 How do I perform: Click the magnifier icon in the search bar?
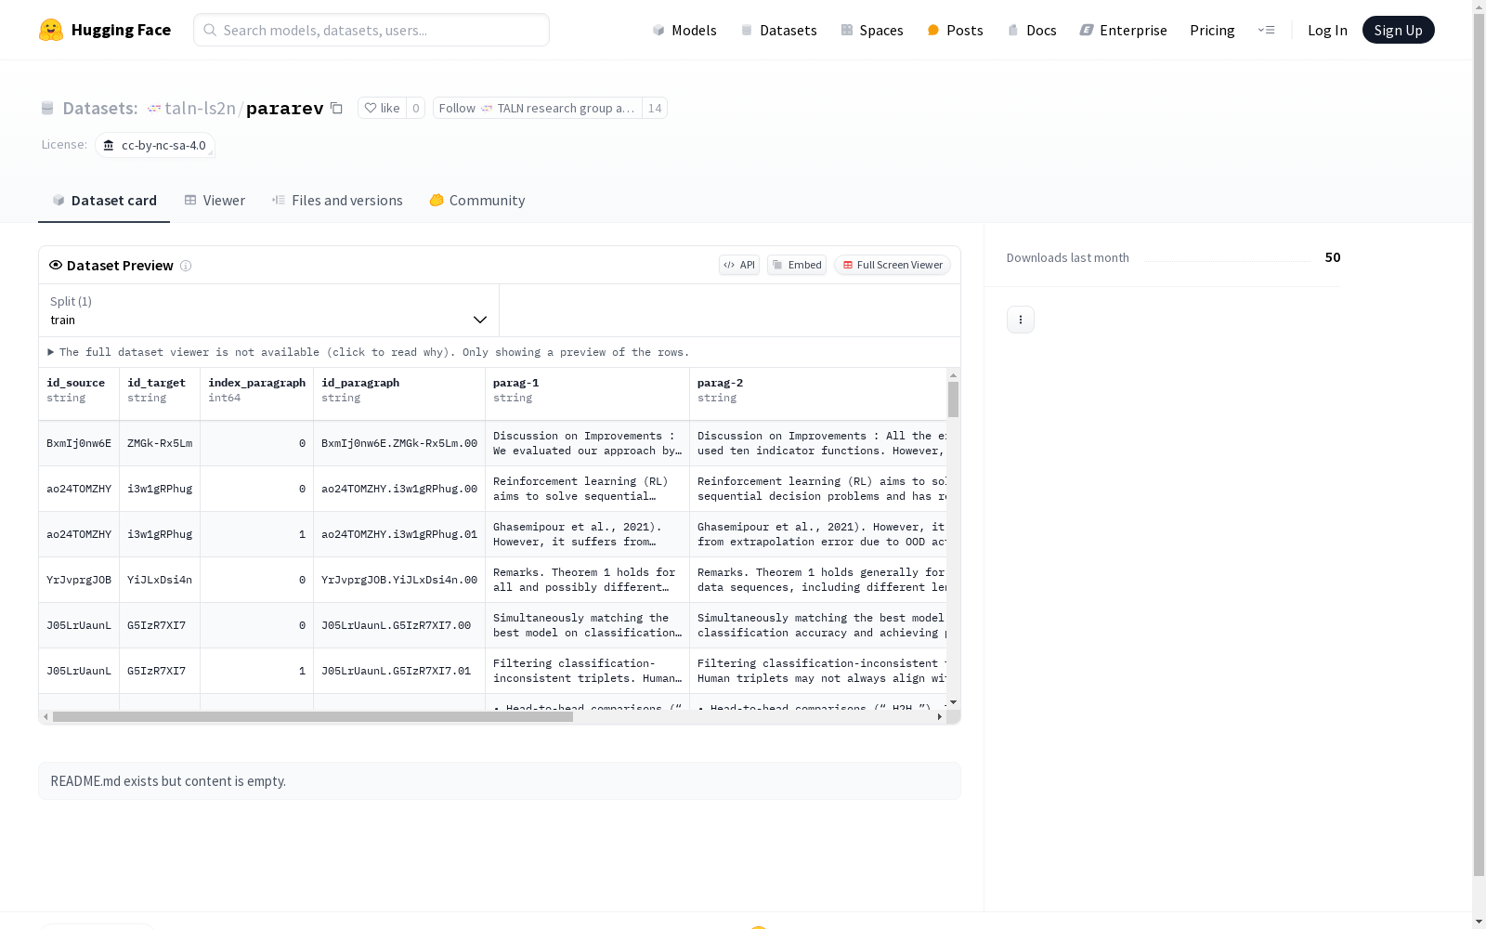(211, 30)
